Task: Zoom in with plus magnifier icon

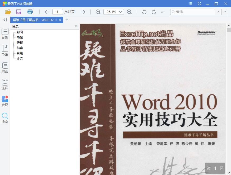Action: point(129,12)
